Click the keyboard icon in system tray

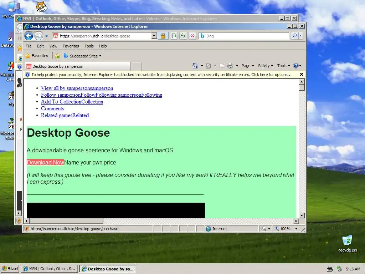330,269
